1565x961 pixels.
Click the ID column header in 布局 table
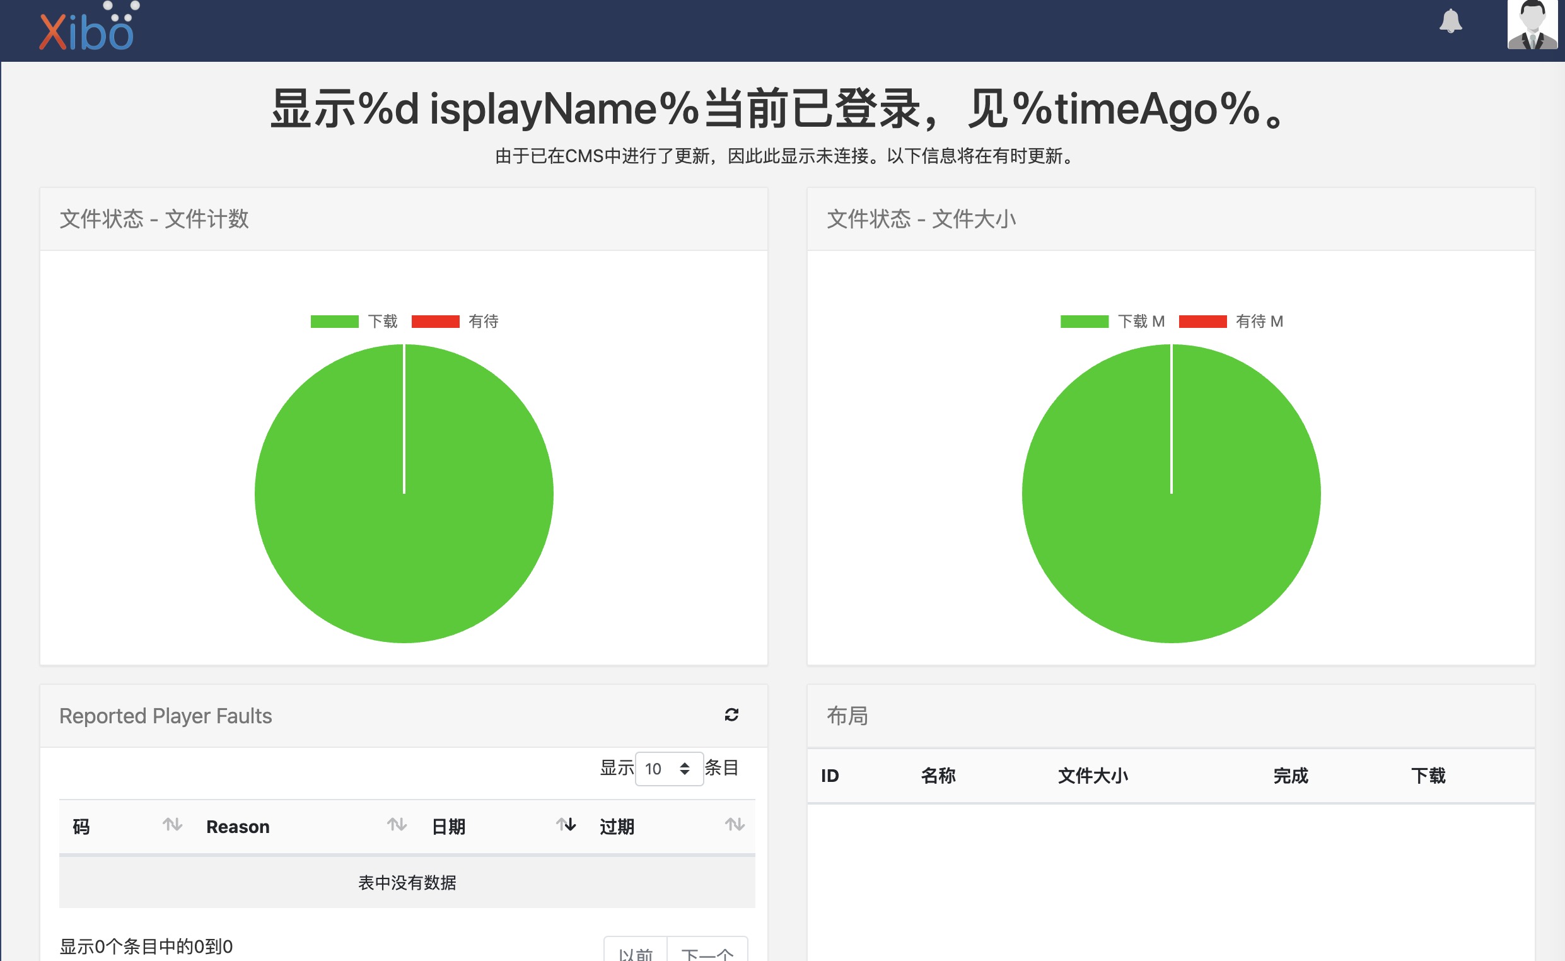point(829,776)
